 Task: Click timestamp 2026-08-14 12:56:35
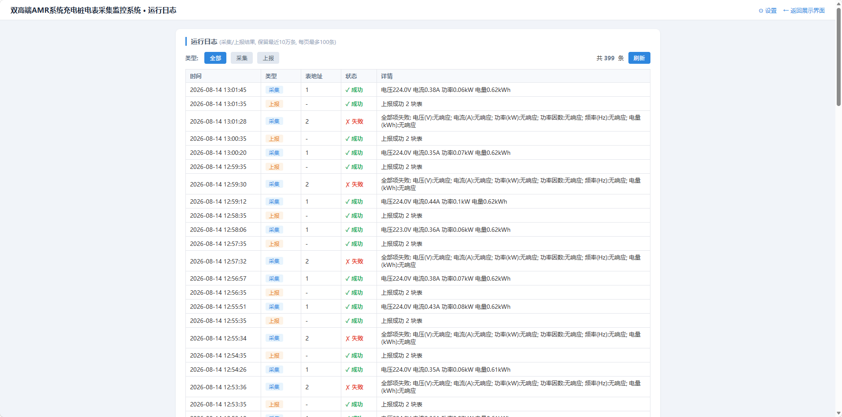218,293
